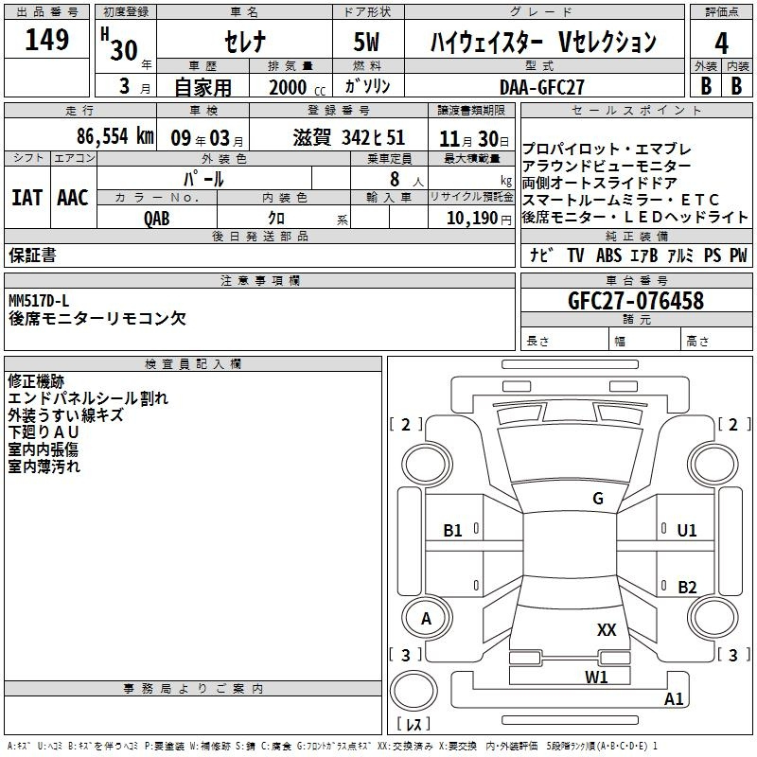This screenshot has width=757, height=757.
Task: Select the evaluation score 4
Action: [x=721, y=42]
